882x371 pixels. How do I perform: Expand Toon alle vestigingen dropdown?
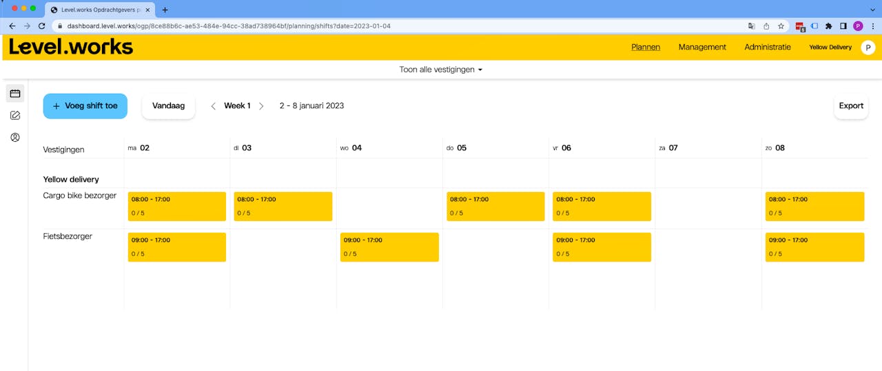pyautogui.click(x=441, y=70)
